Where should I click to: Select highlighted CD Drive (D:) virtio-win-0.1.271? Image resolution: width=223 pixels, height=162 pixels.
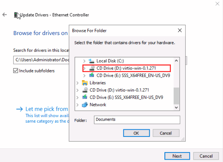[126, 68]
